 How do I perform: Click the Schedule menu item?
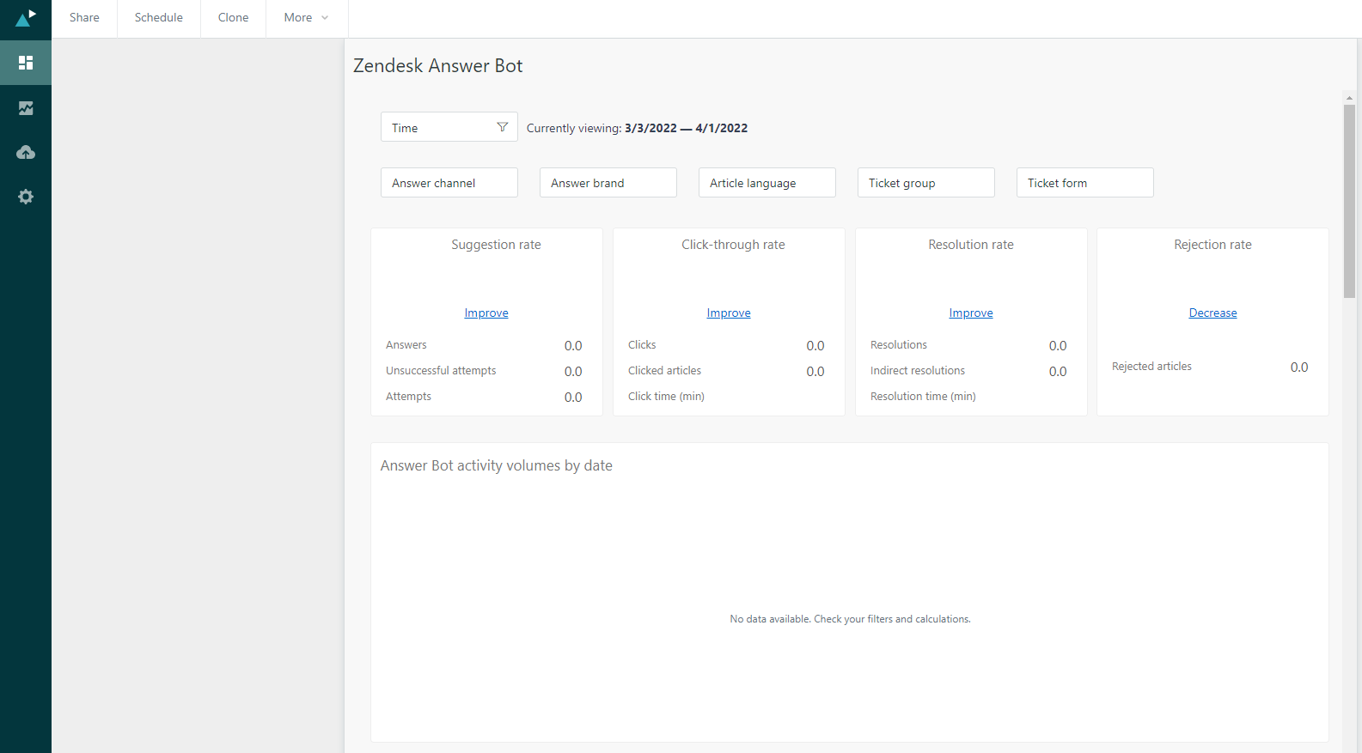(159, 18)
